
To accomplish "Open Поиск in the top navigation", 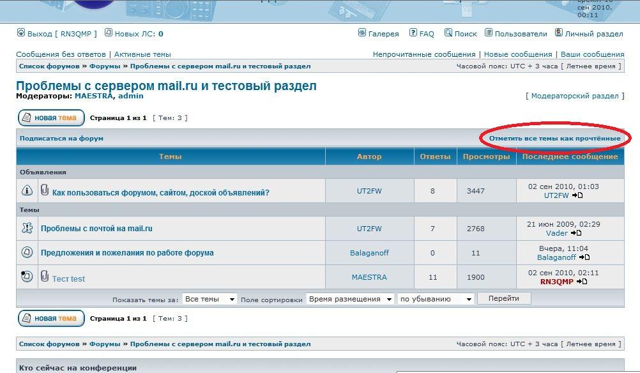I will pos(461,34).
